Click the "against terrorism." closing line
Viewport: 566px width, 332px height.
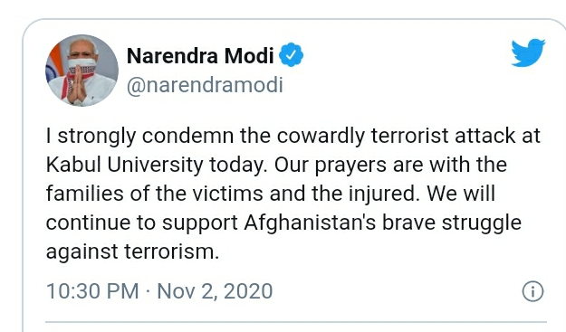tap(132, 251)
